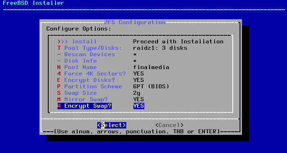Click asterisk value for Rescan Devices

tap(135, 55)
